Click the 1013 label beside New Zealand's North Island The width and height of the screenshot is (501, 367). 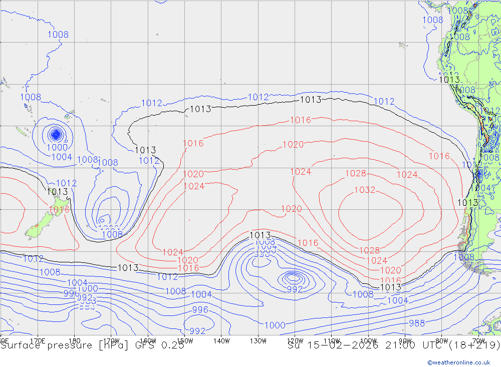(57, 192)
